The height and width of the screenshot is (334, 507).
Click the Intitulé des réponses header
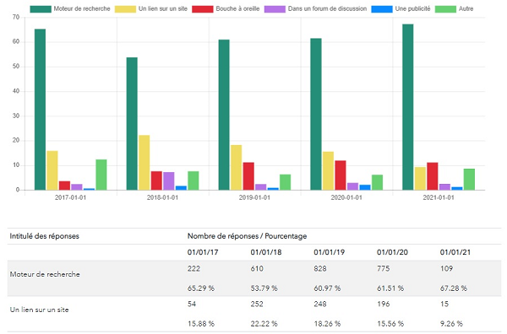coord(44,236)
